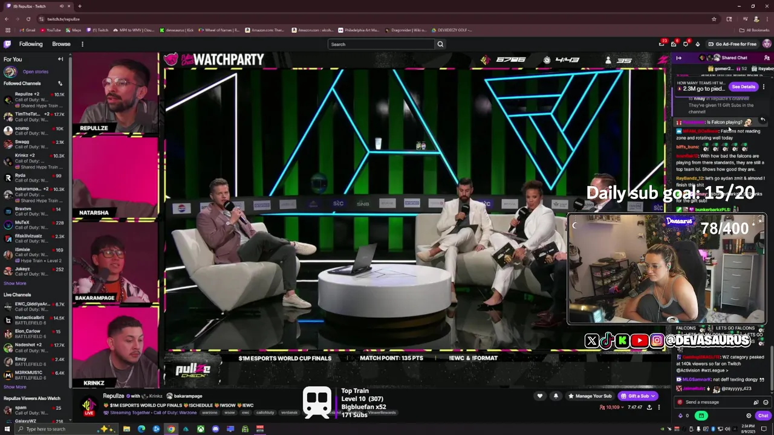Image resolution: width=774 pixels, height=435 pixels.
Task: Open scump channel in sidebar
Action: 34,130
